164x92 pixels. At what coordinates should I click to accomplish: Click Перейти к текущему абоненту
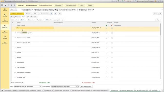[x=54, y=20]
